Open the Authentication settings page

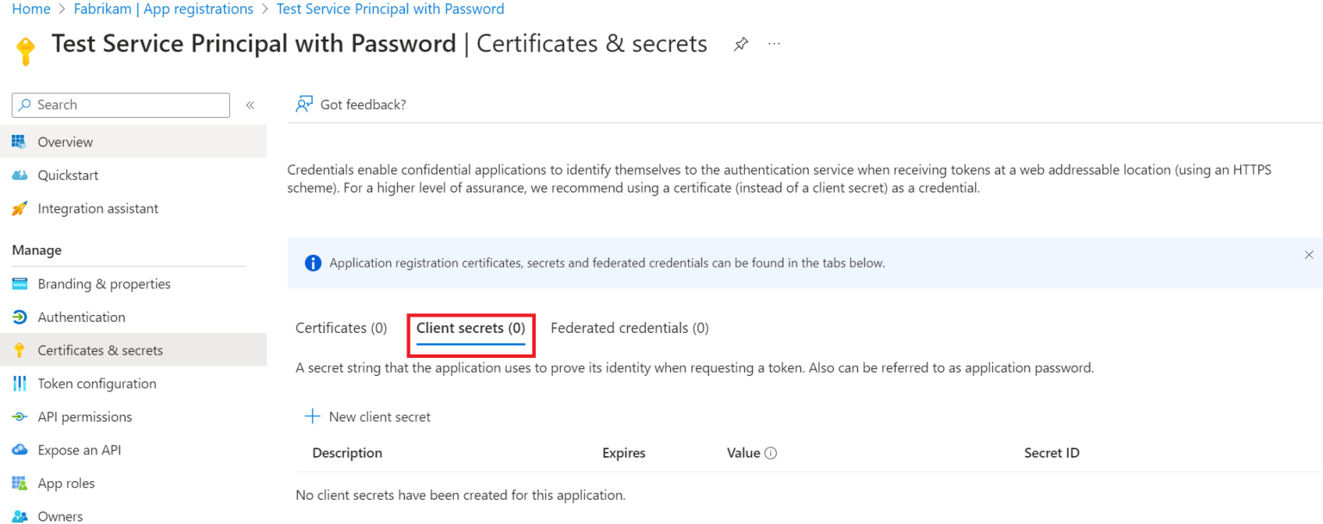pos(81,317)
